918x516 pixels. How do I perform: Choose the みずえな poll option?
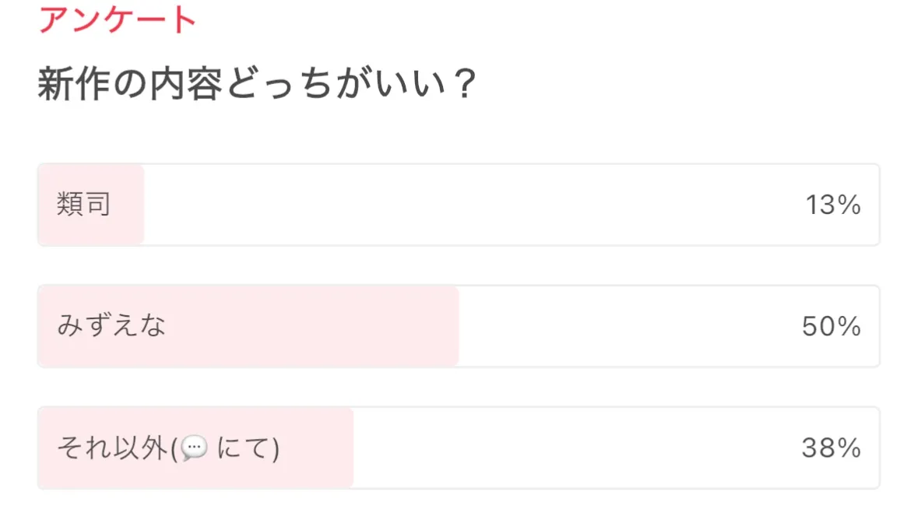click(458, 326)
